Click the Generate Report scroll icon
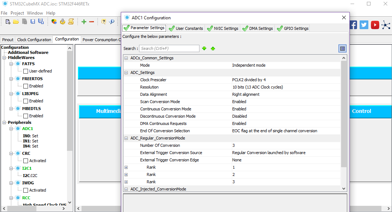 point(71,22)
